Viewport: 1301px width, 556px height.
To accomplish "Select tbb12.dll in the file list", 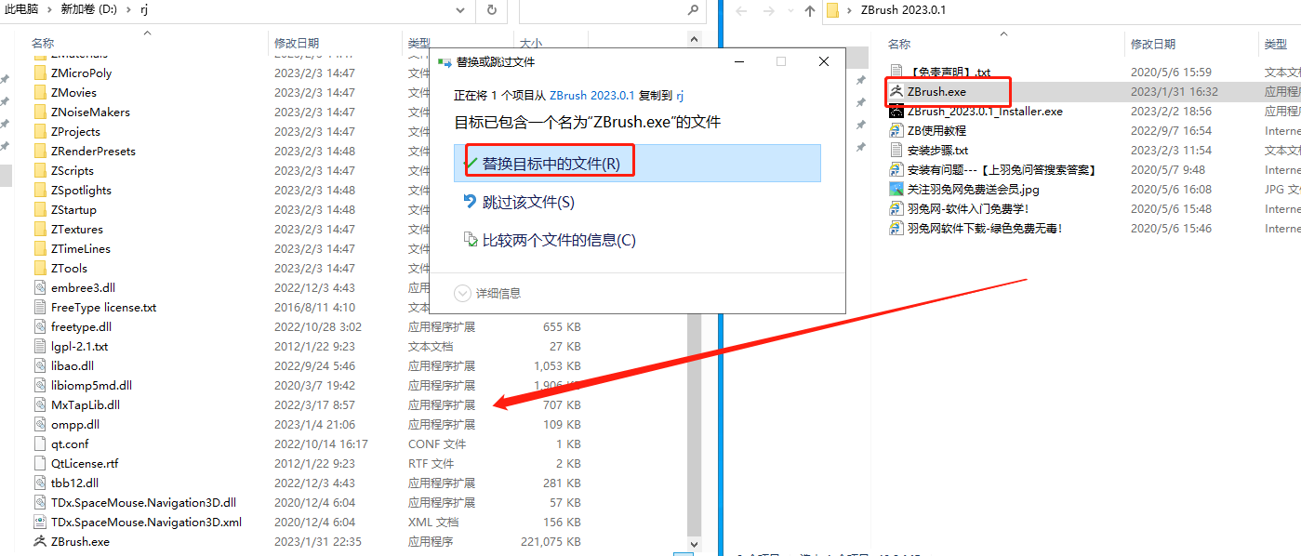I will [74, 483].
